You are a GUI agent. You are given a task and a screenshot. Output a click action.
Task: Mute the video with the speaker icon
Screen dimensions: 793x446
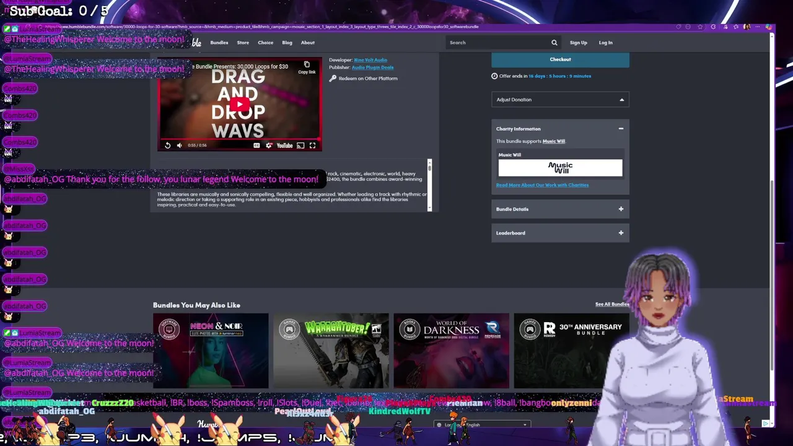tap(180, 146)
